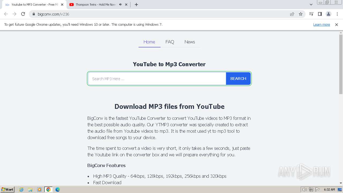Click the page scrollbar thumb
Screen dimensions: 343x193
[341, 64]
